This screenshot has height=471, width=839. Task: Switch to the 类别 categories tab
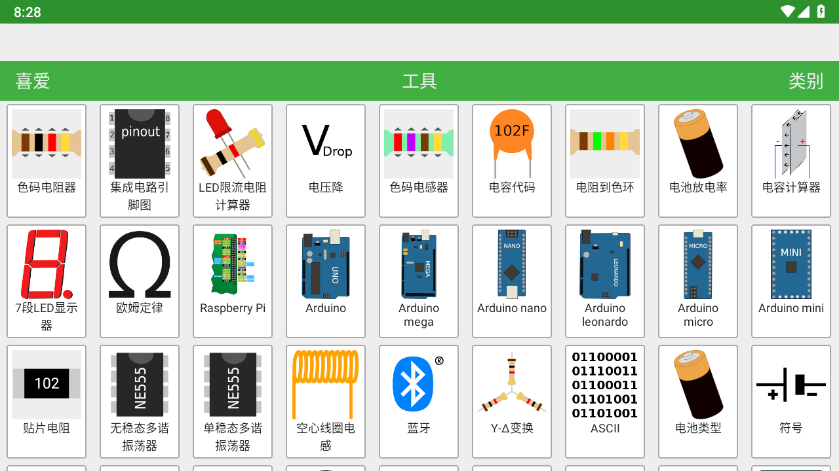click(x=806, y=81)
